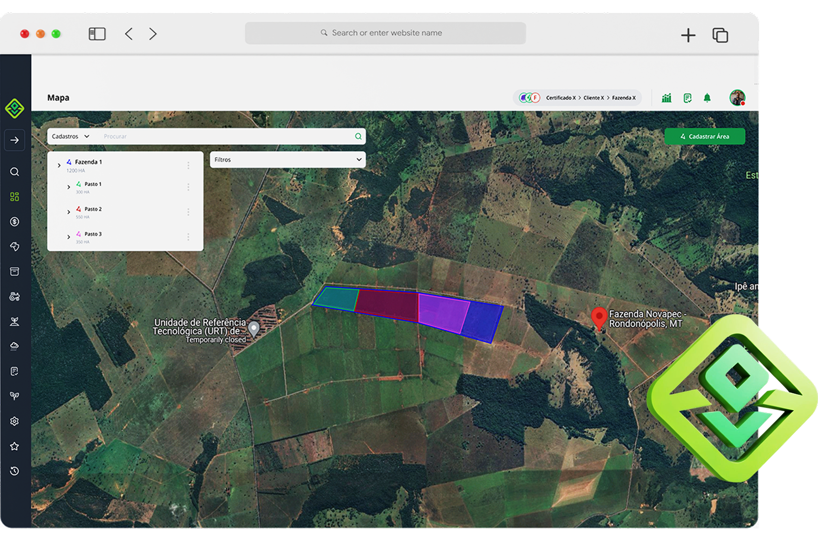
Task: Select the green dashboard grid icon
Action: (x=14, y=197)
